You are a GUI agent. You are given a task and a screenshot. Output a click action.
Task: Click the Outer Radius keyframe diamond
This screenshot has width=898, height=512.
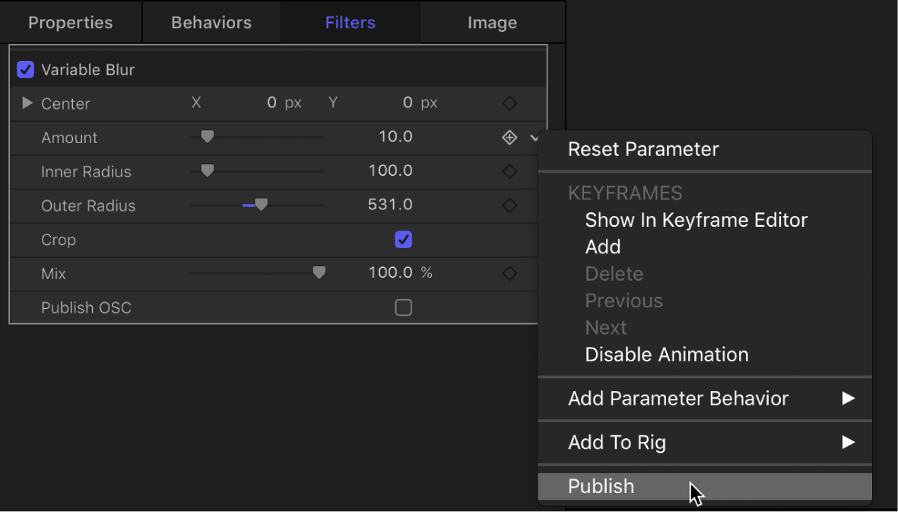coord(509,205)
